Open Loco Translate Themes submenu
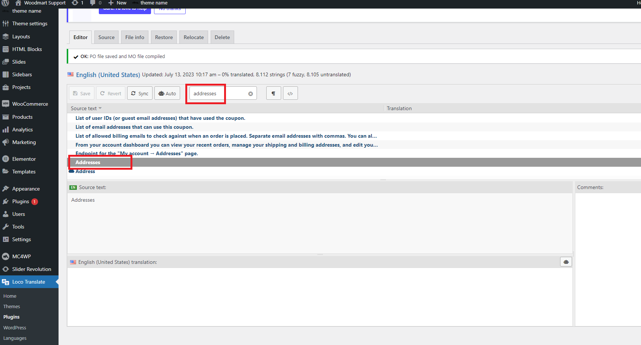 [x=12, y=307]
